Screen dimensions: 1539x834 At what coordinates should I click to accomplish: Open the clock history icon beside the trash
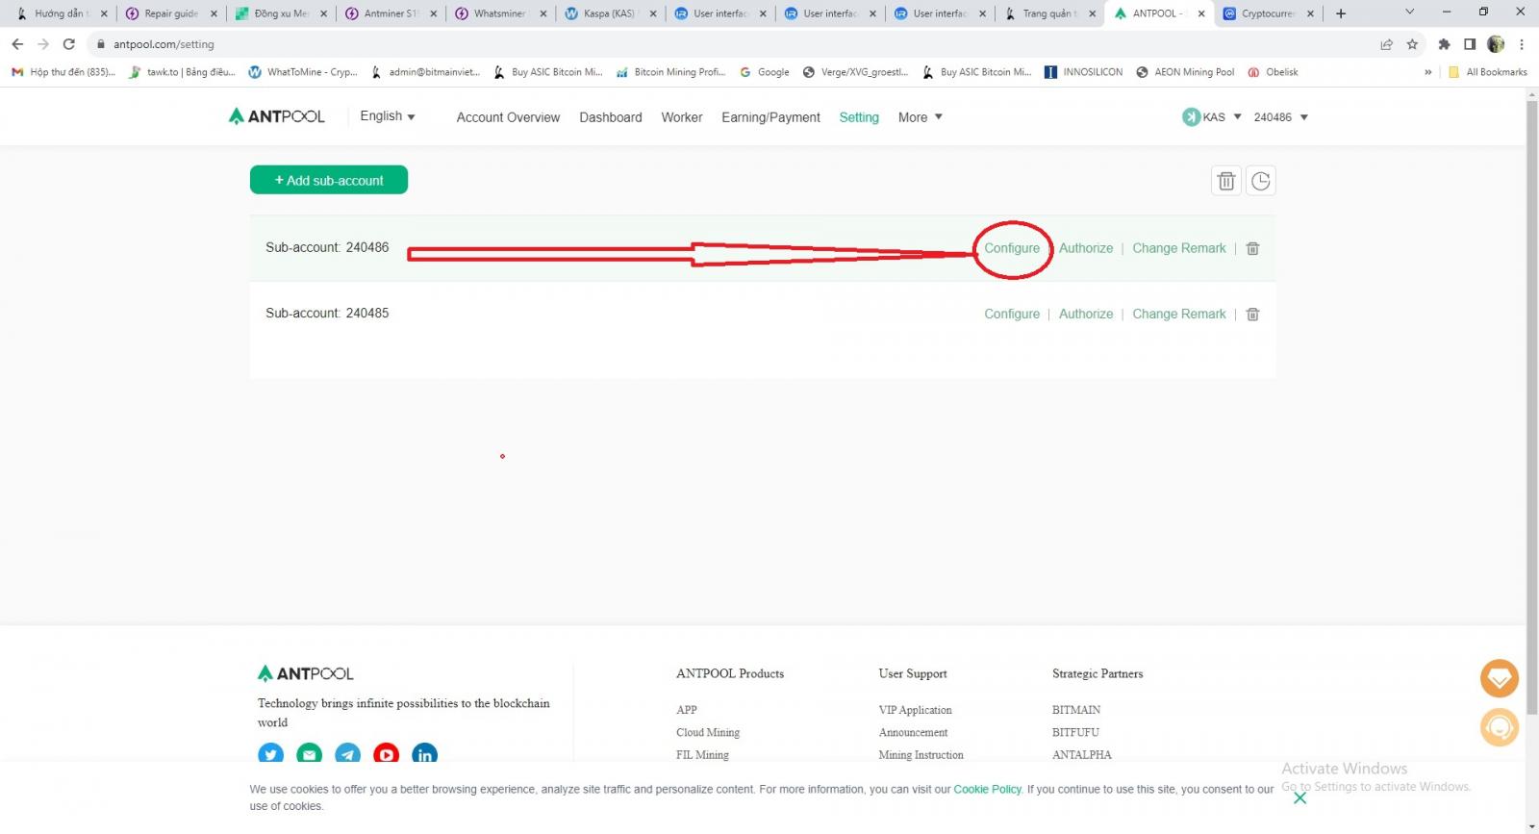click(x=1261, y=181)
